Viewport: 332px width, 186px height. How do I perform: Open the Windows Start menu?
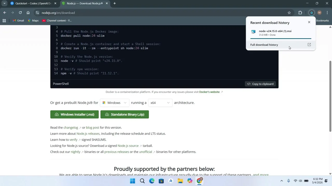(x=133, y=181)
